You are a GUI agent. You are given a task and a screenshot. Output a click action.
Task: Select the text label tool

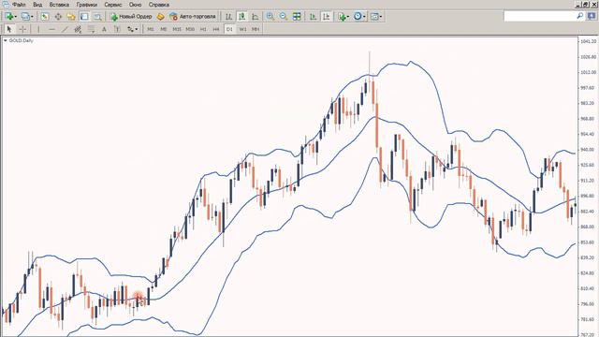(117, 29)
